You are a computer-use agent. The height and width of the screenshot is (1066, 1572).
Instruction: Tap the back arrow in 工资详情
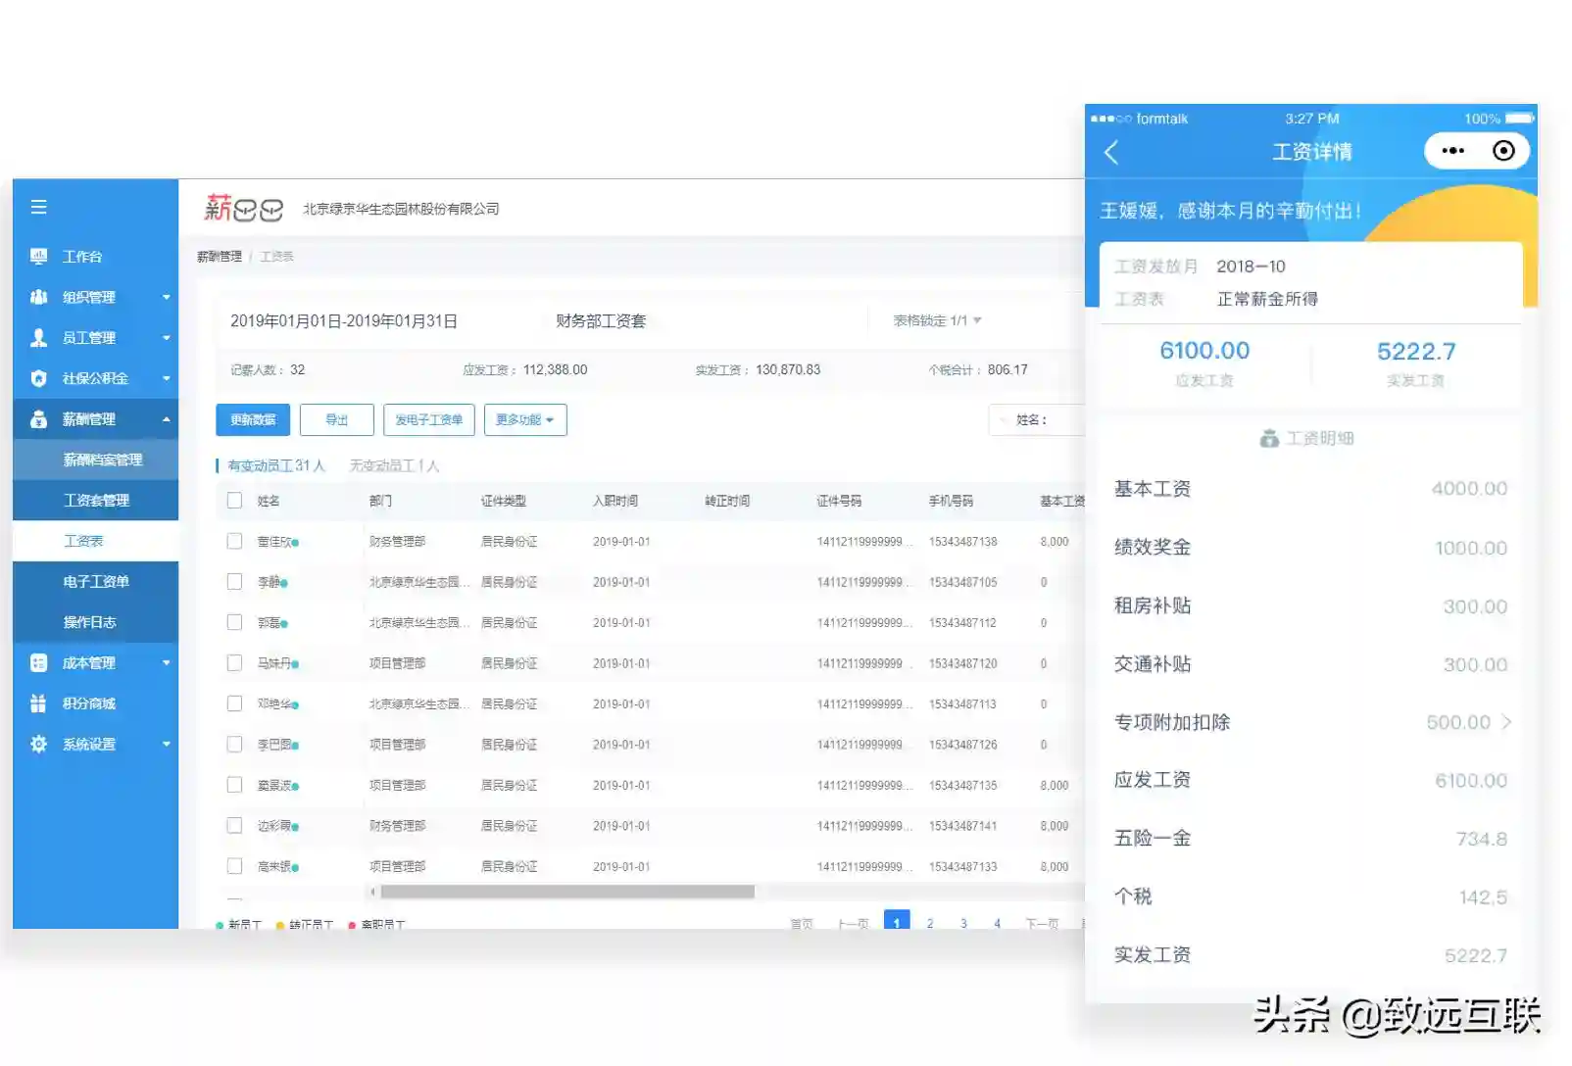(1111, 152)
